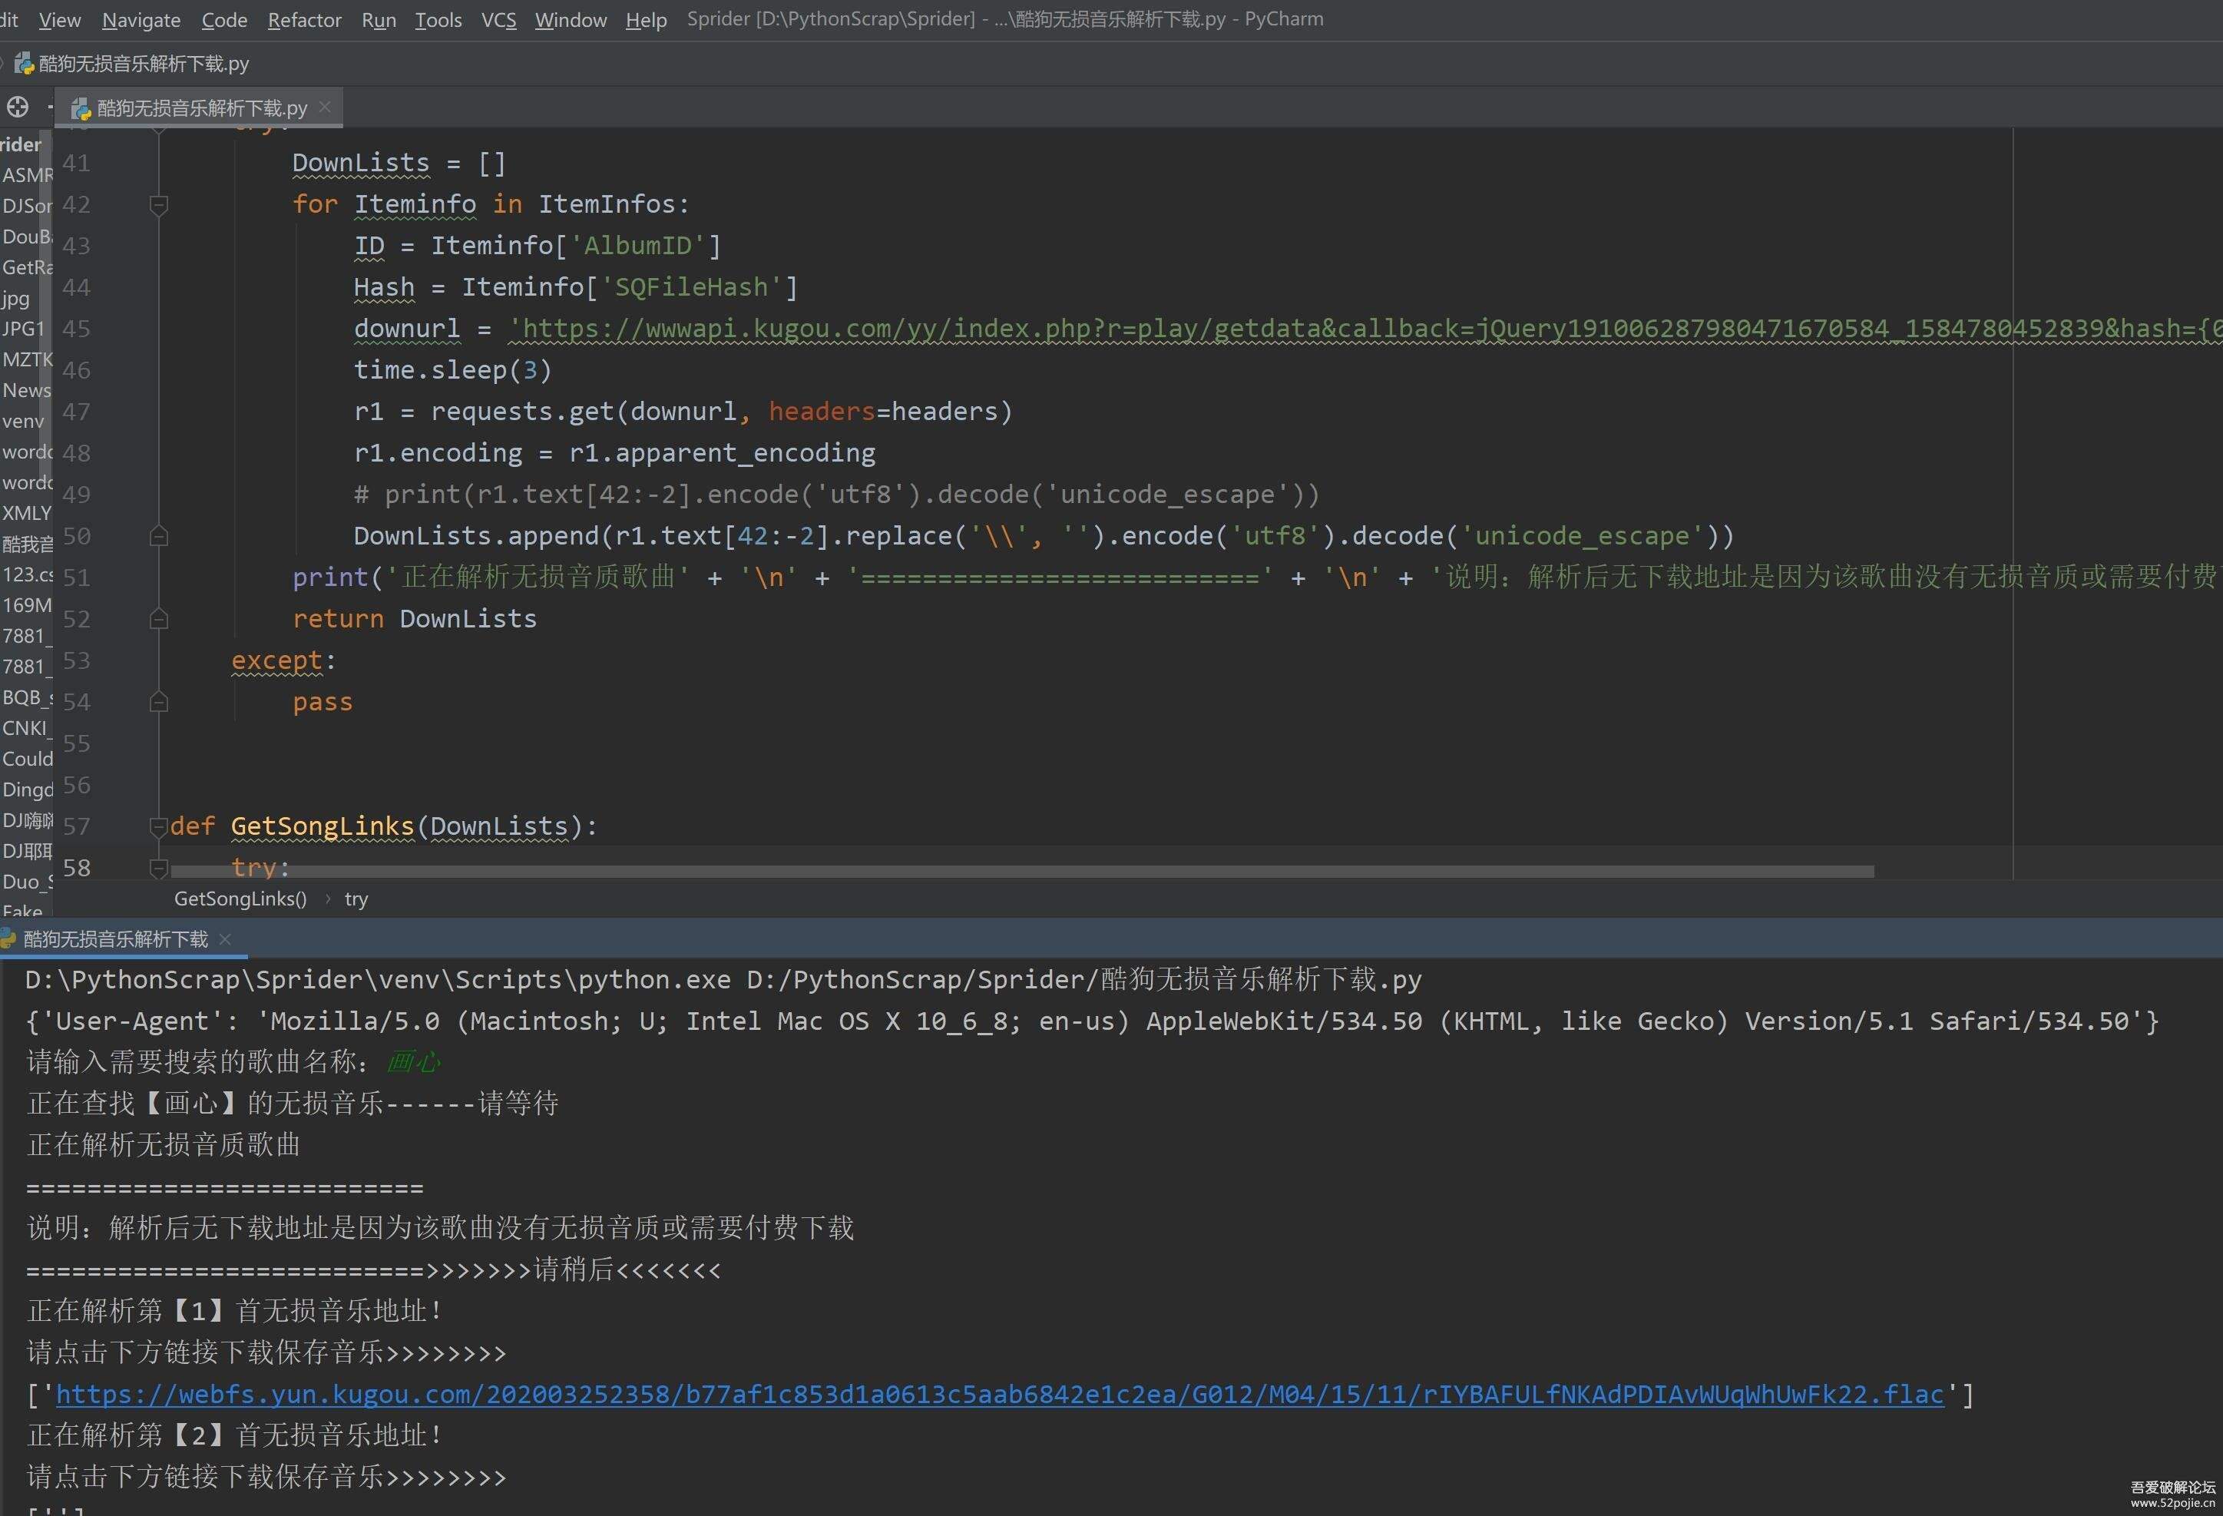This screenshot has width=2223, height=1516.
Task: Collapse the for loop fold at line 42
Action: tap(159, 205)
